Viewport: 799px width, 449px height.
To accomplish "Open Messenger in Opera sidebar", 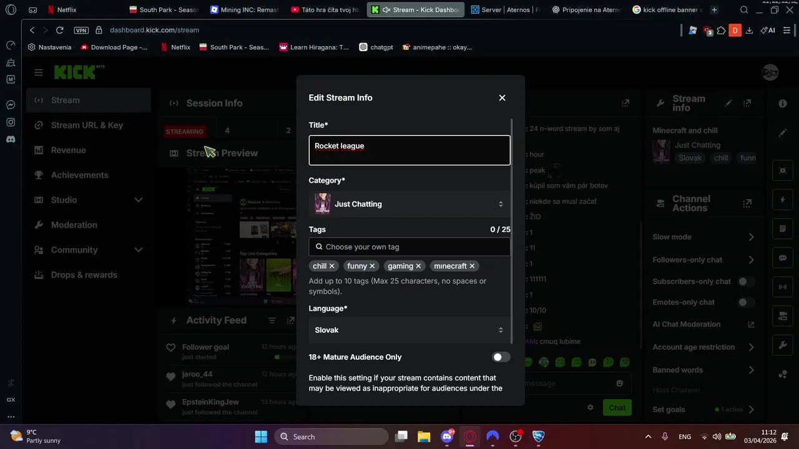I will [x=11, y=105].
